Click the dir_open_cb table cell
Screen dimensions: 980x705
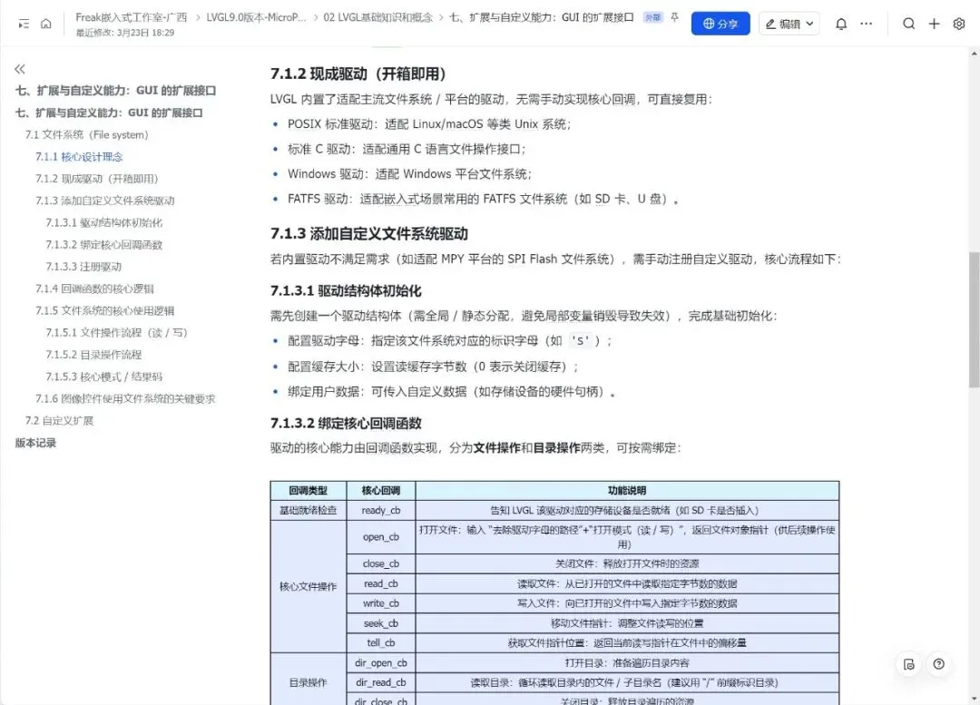[x=380, y=662]
